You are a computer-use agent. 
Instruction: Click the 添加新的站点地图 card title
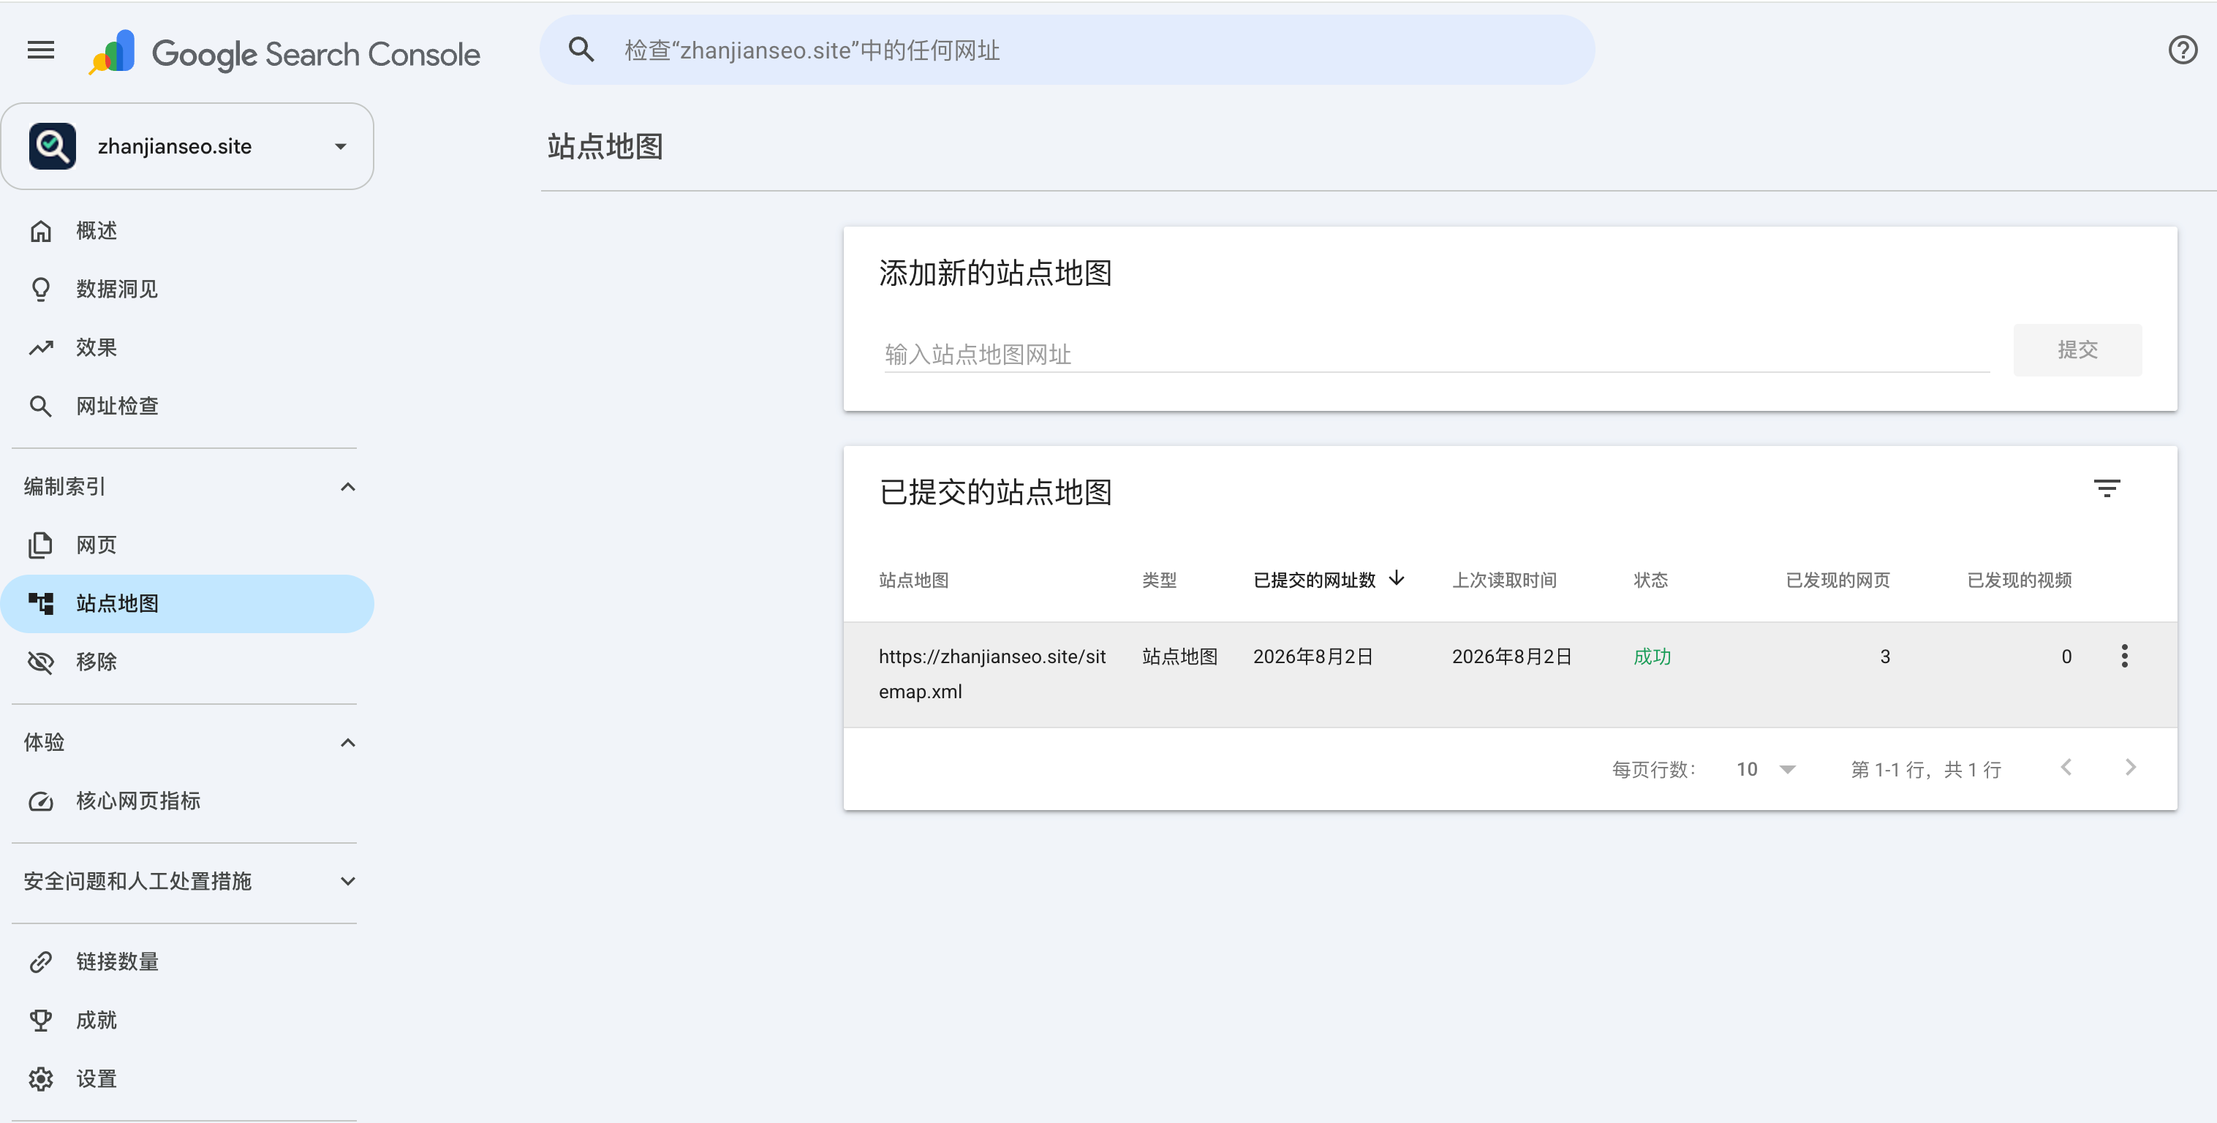[995, 273]
